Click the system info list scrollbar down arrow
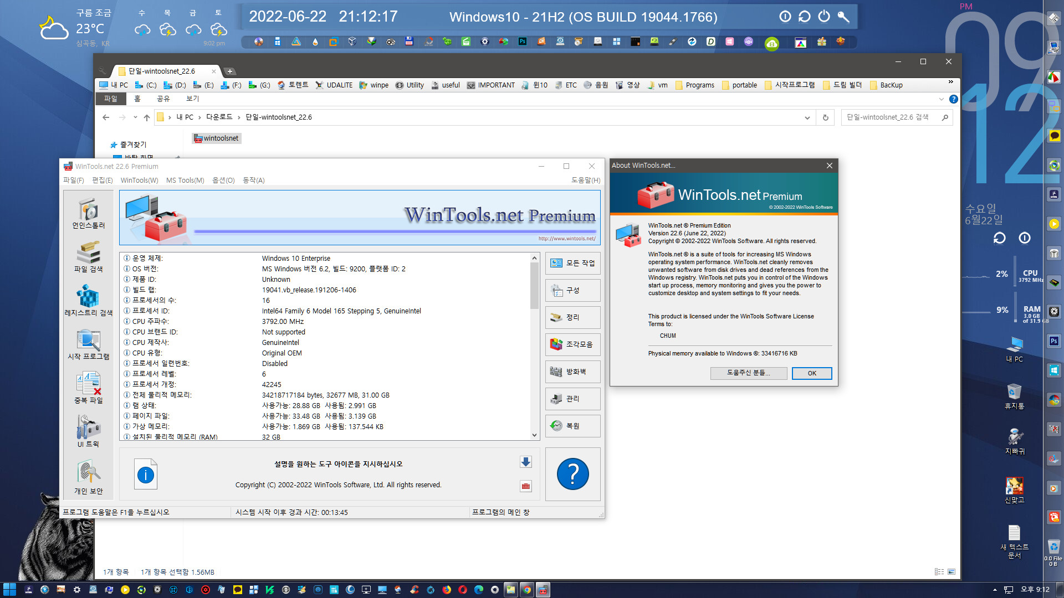The width and height of the screenshot is (1064, 598). click(x=534, y=435)
